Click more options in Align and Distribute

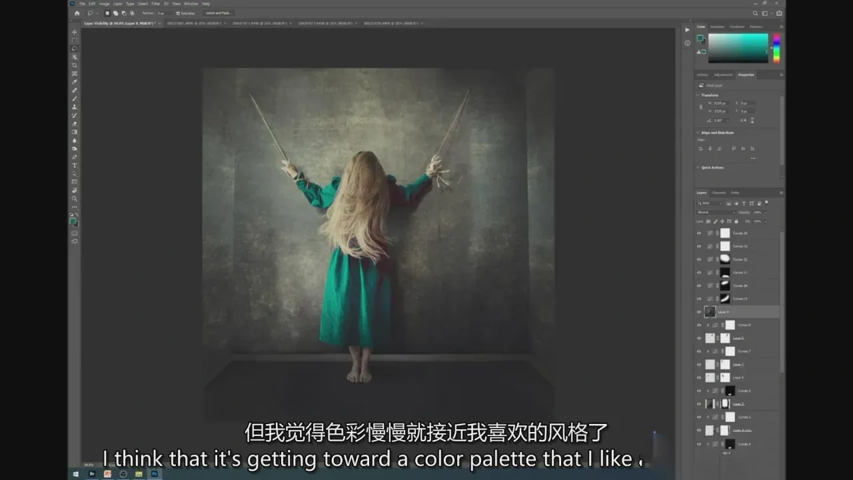tap(752, 158)
